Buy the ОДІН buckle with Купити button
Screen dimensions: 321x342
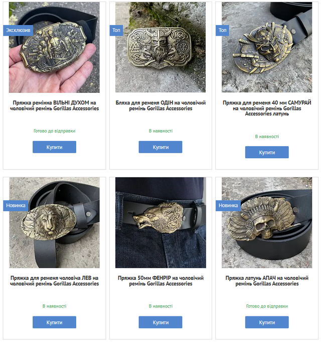coord(160,147)
